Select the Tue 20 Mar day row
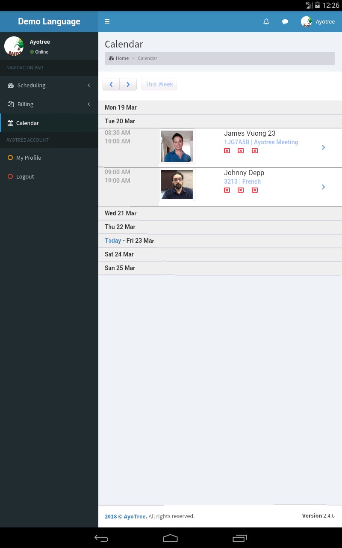This screenshot has height=548, width=342. [220, 121]
